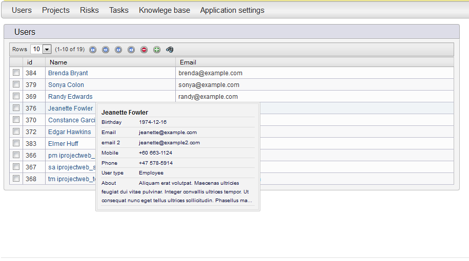The width and height of the screenshot is (469, 261).
Task: Check the box for Randy Edwards
Action: pyautogui.click(x=16, y=96)
